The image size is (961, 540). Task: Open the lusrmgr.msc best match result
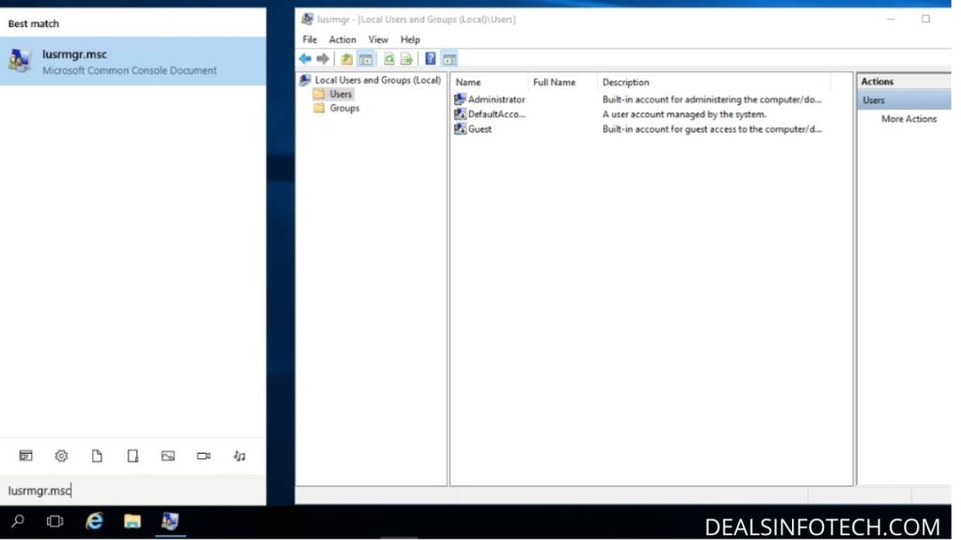point(133,61)
